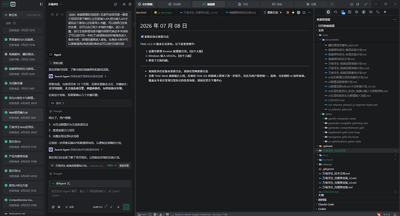This screenshot has width=400, height=216.
Task: Click the @ mention icon in chat input
Action: pos(53,207)
